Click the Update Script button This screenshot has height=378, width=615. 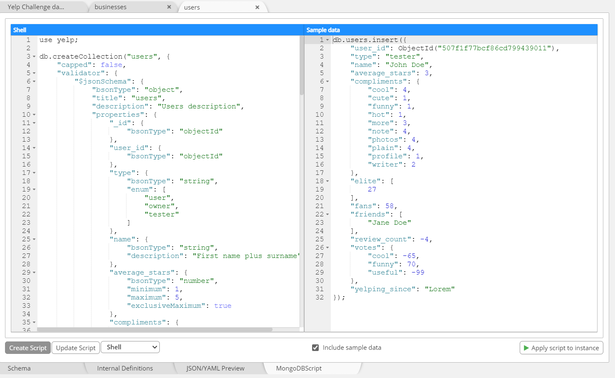tap(75, 348)
